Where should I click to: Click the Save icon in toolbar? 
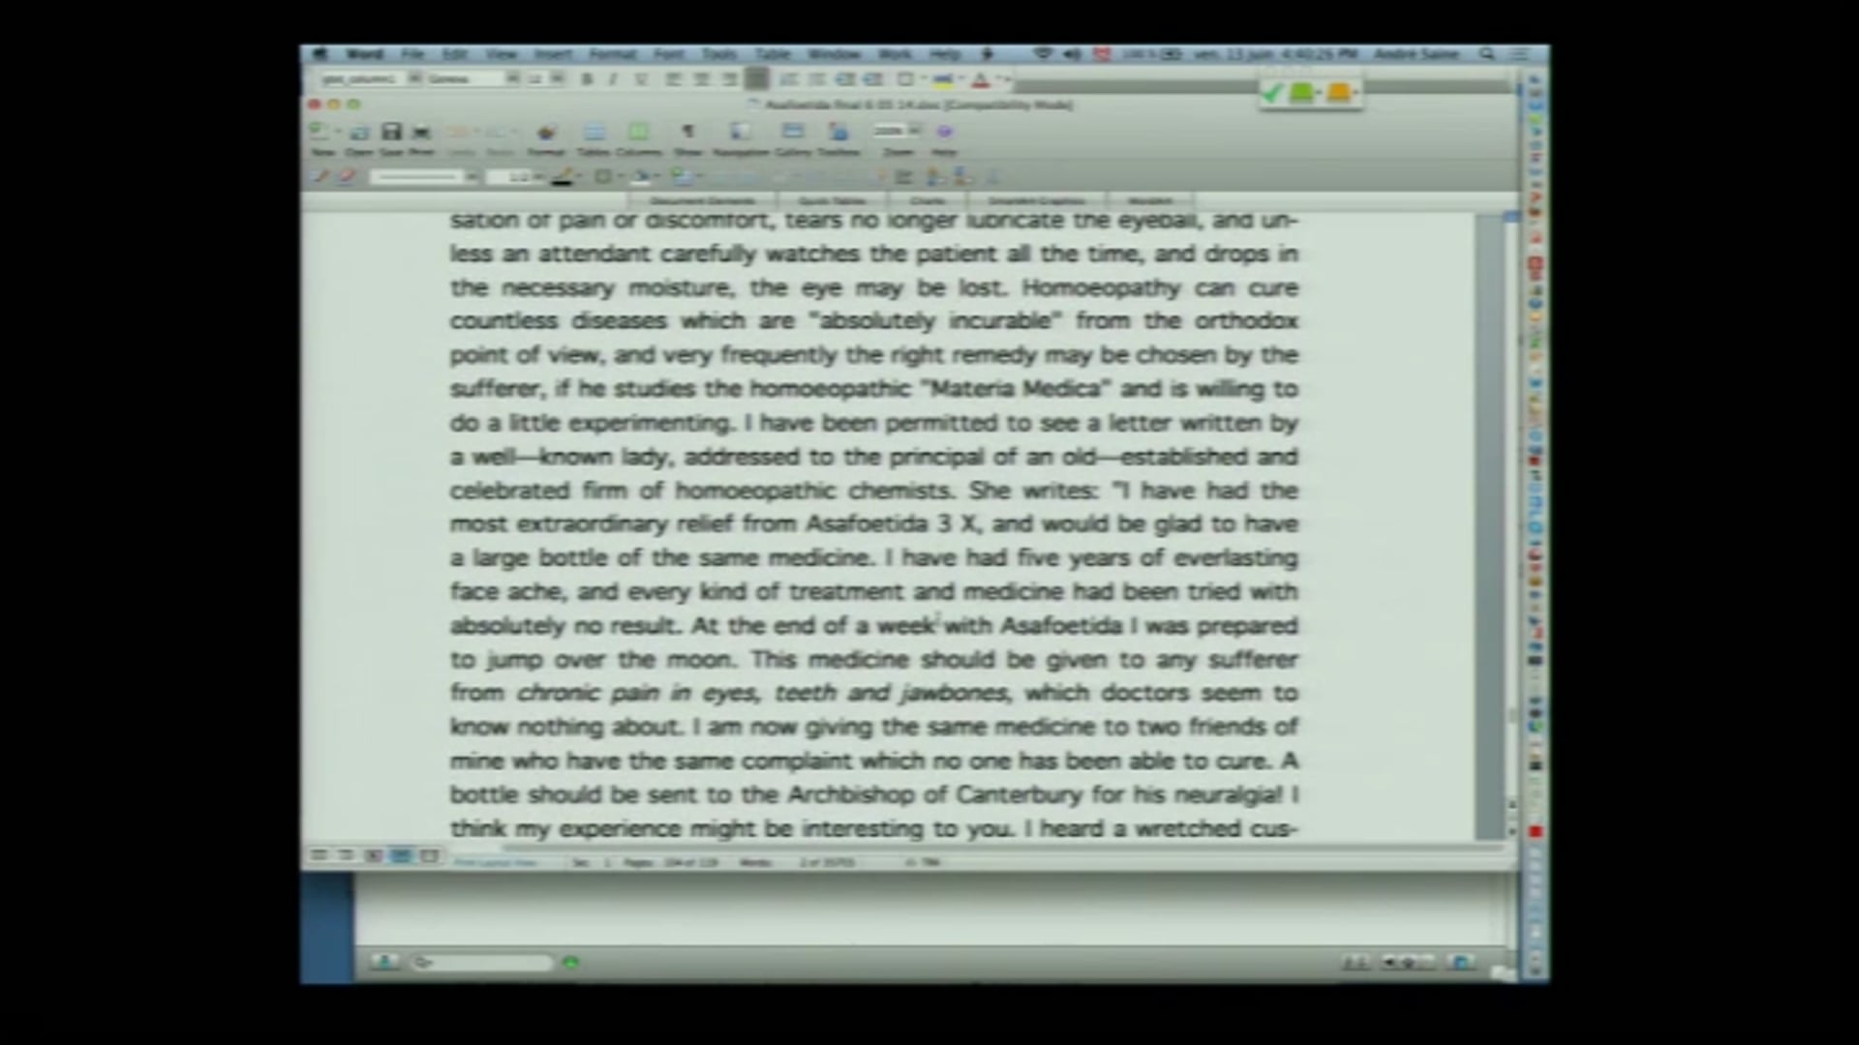pos(390,132)
